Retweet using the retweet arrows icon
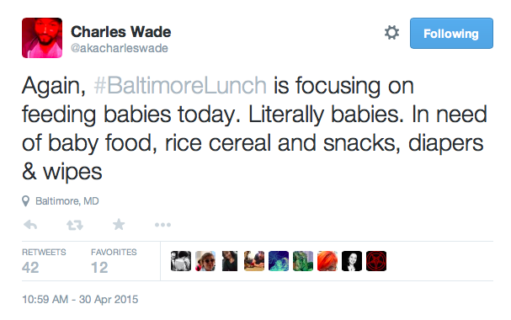This screenshot has width=511, height=320. tap(75, 225)
